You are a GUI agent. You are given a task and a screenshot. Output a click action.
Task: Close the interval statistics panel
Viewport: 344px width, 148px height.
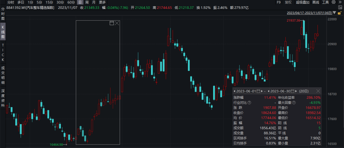pos(318,91)
